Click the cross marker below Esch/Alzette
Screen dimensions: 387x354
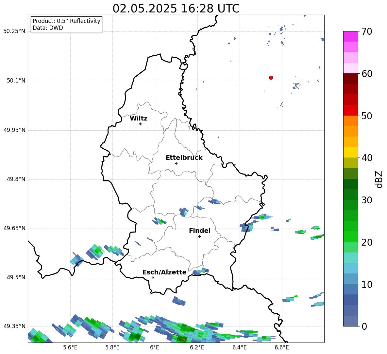pyautogui.click(x=153, y=278)
